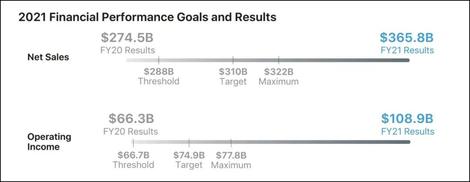Click the $74.9B target amount

click(189, 155)
